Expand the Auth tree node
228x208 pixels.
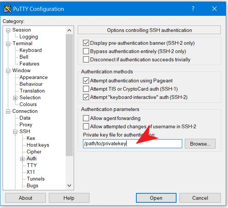click(22, 159)
